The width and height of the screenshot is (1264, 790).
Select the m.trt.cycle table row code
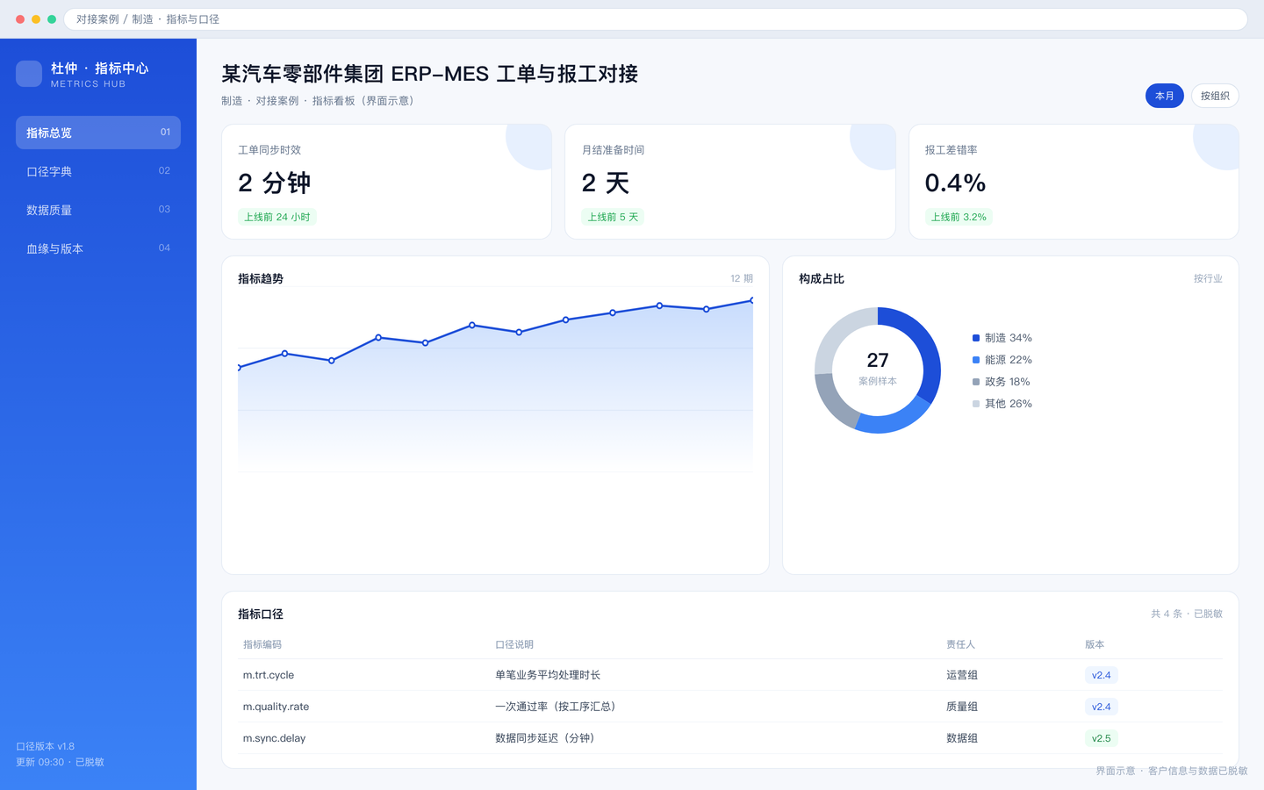[x=269, y=675]
